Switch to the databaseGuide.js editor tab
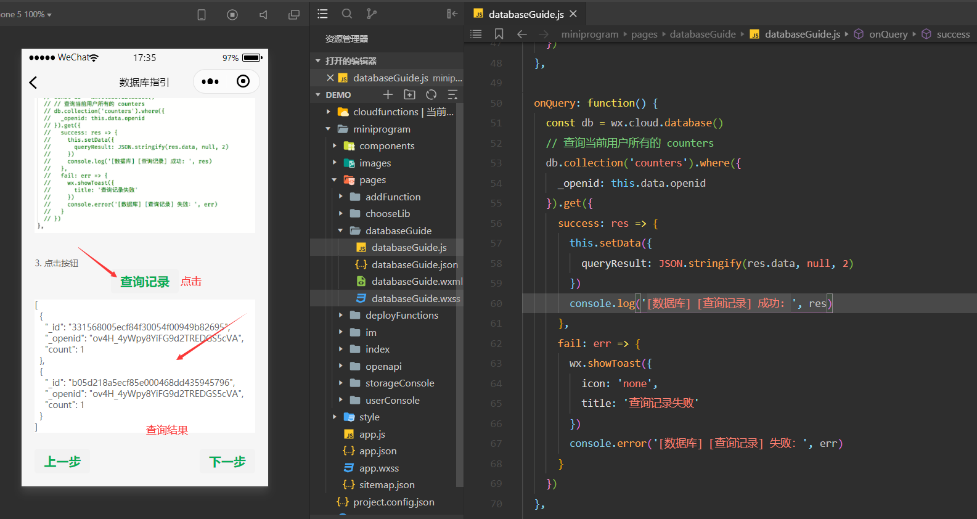Image resolution: width=977 pixels, height=519 pixels. 526,14
